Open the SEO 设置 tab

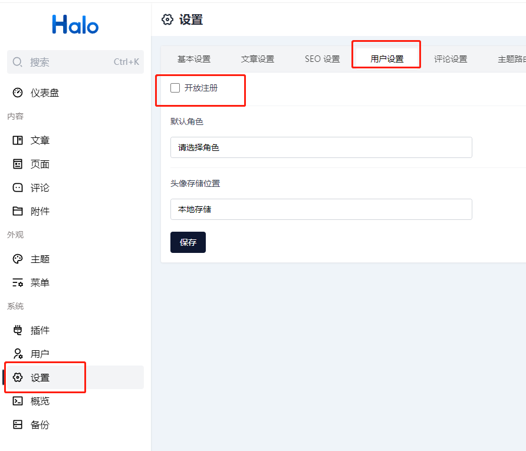(x=322, y=59)
